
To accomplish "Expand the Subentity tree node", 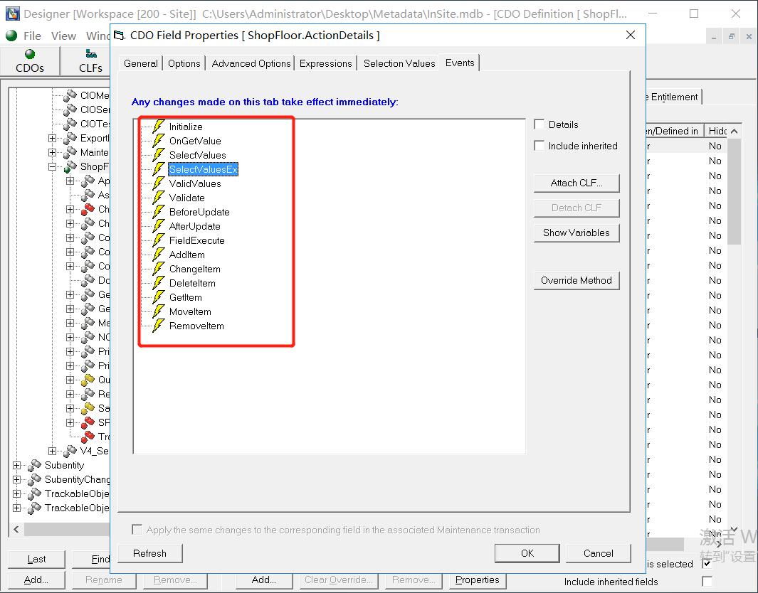I will [x=17, y=465].
